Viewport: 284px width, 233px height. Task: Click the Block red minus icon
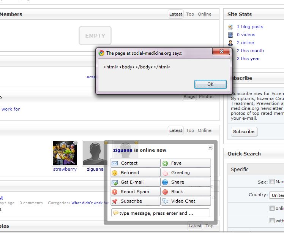(x=165, y=192)
